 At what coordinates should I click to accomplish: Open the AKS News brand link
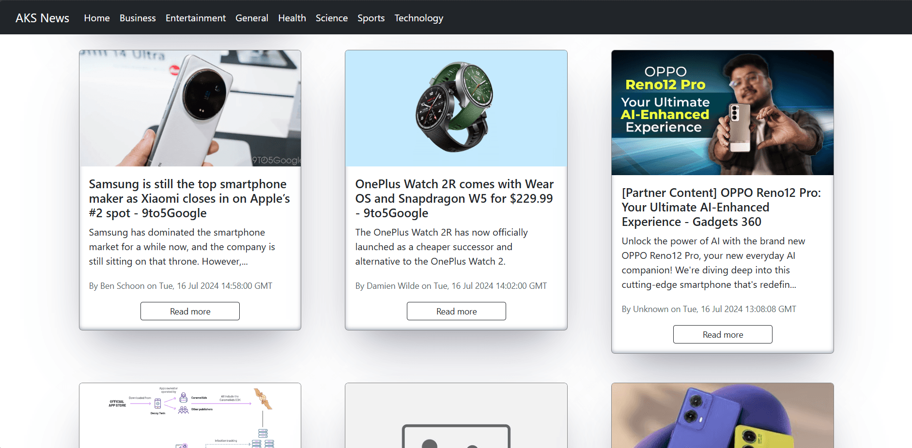42,18
